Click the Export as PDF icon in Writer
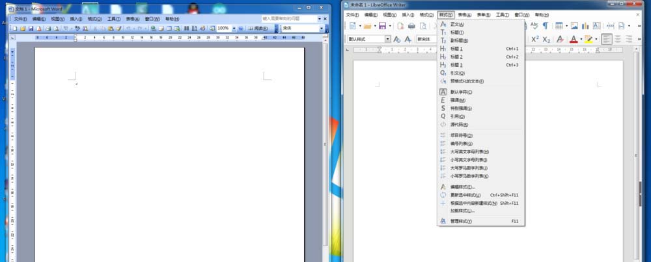651x262 pixels. 400,25
